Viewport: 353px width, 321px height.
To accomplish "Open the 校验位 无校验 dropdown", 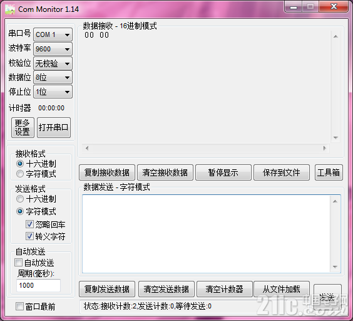I will (x=53, y=63).
